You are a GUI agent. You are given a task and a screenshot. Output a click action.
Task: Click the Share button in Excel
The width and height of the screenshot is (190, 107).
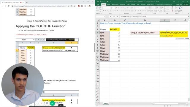coord(186,4)
